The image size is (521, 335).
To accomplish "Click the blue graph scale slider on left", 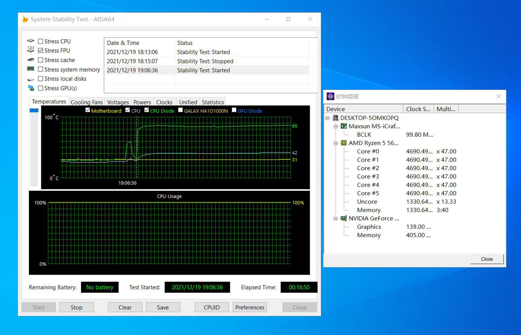I will (34, 110).
